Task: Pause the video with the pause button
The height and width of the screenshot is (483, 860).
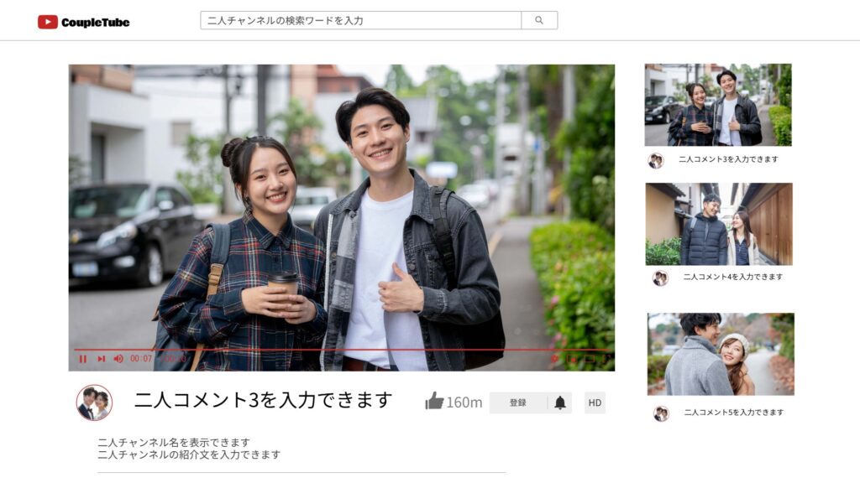Action: 82,359
